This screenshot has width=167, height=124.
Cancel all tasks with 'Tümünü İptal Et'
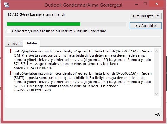145,16
